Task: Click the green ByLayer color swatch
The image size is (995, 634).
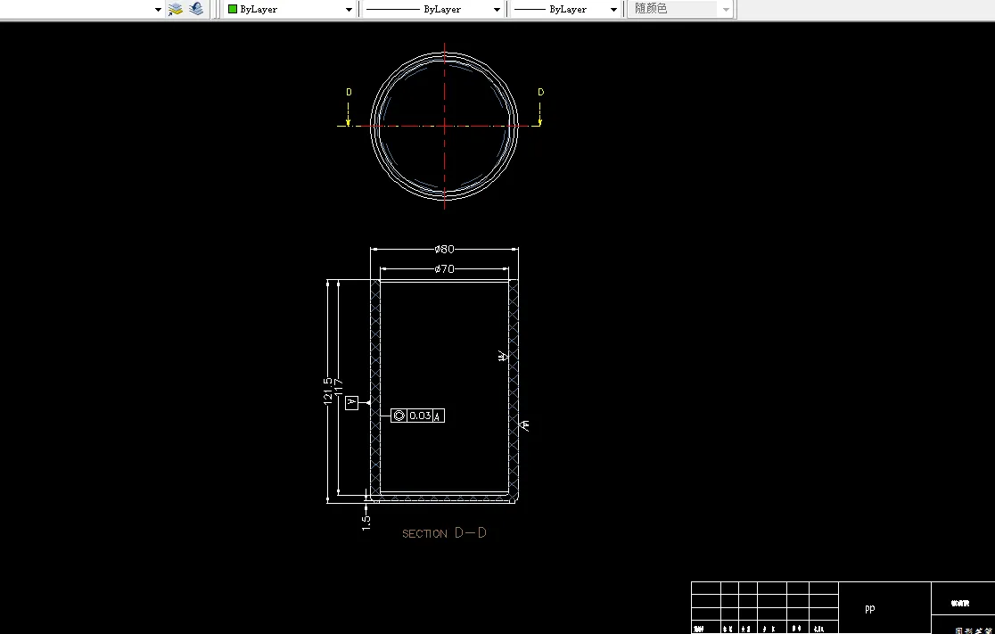Action: click(x=232, y=9)
